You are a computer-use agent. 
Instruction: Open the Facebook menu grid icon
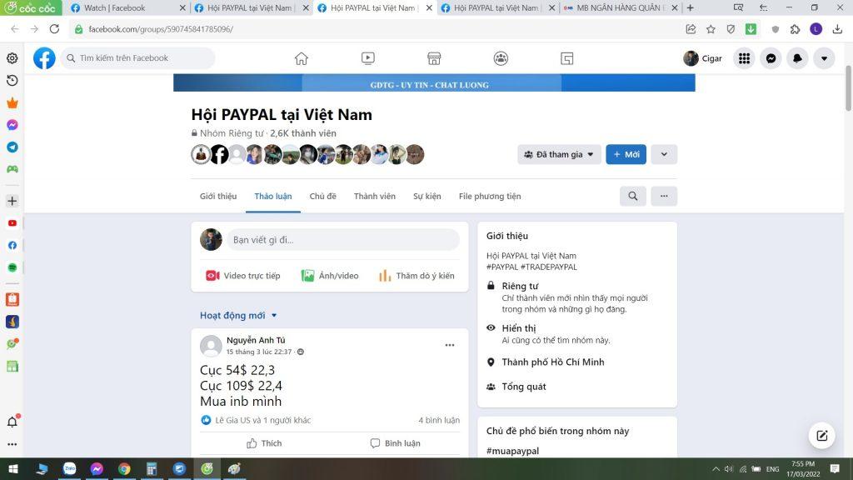click(x=745, y=58)
